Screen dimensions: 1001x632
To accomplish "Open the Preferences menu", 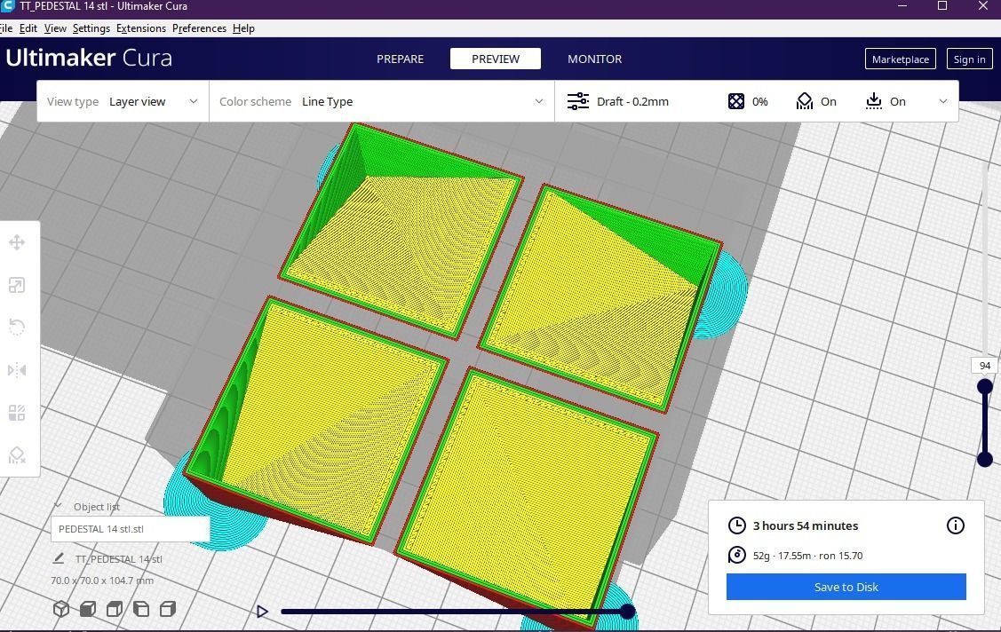I will pyautogui.click(x=199, y=28).
